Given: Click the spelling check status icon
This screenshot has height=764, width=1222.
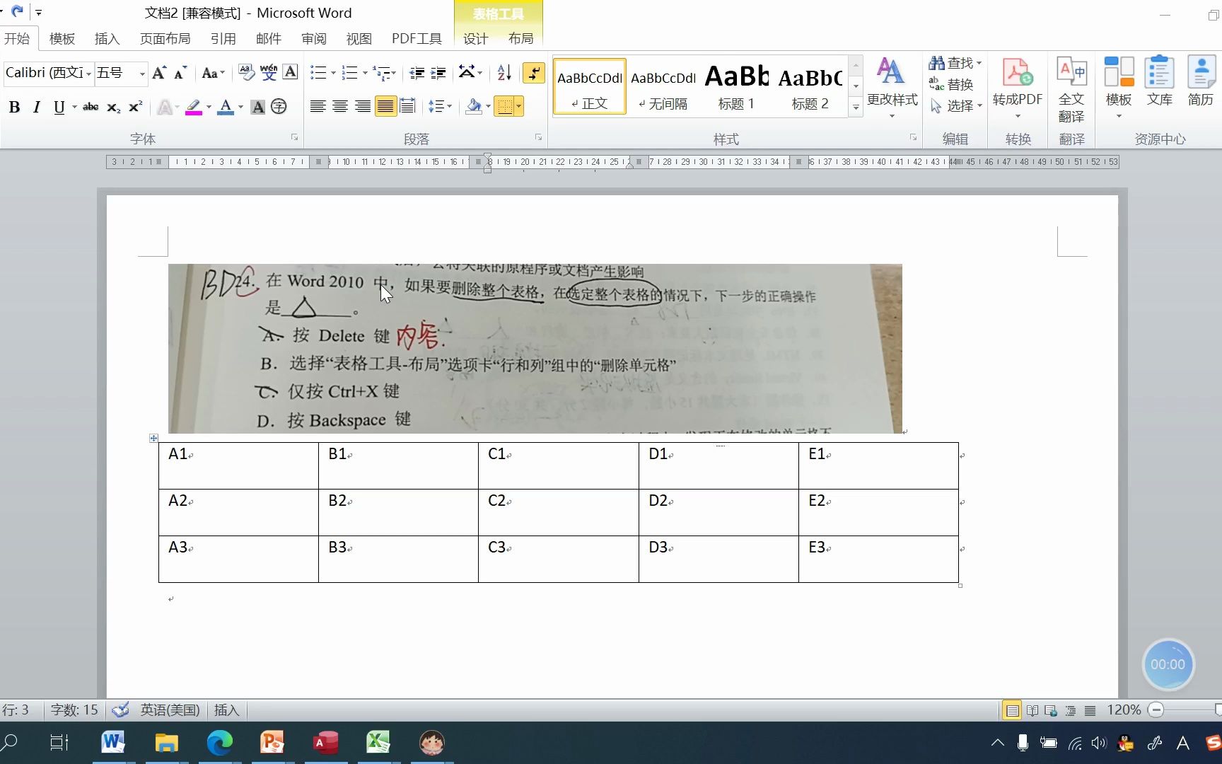Looking at the screenshot, I should tap(120, 710).
